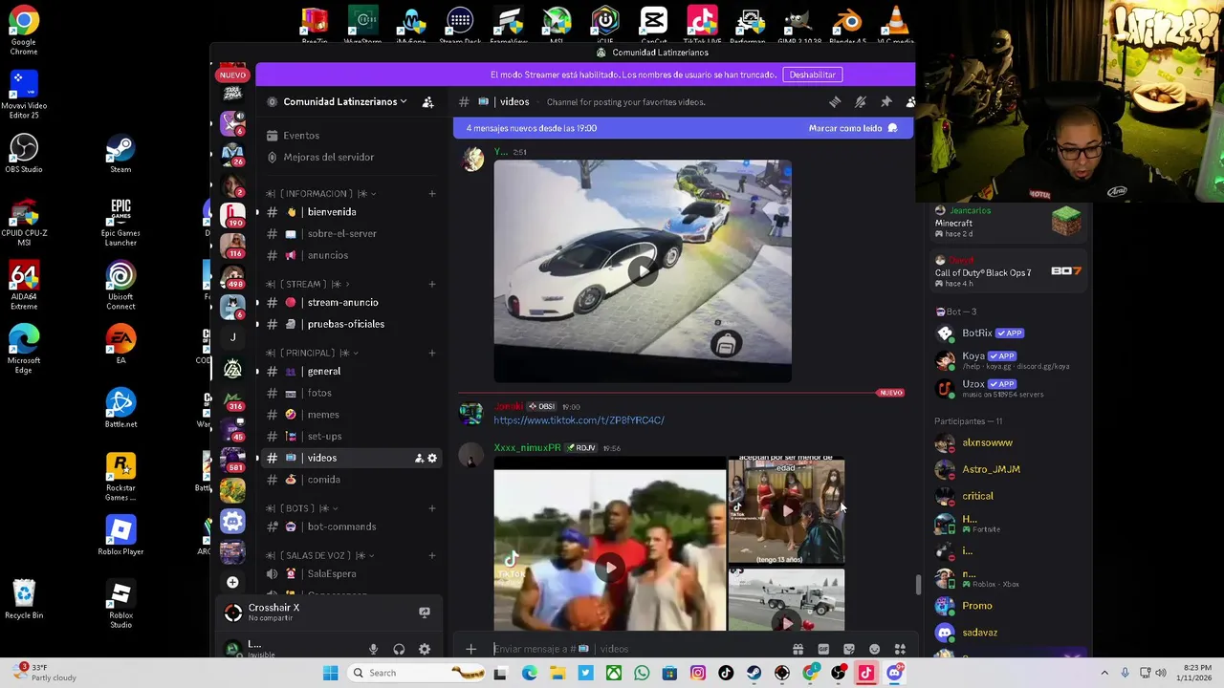Collapse the PRINCIPAL category
The image size is (1224, 688).
pos(313,354)
